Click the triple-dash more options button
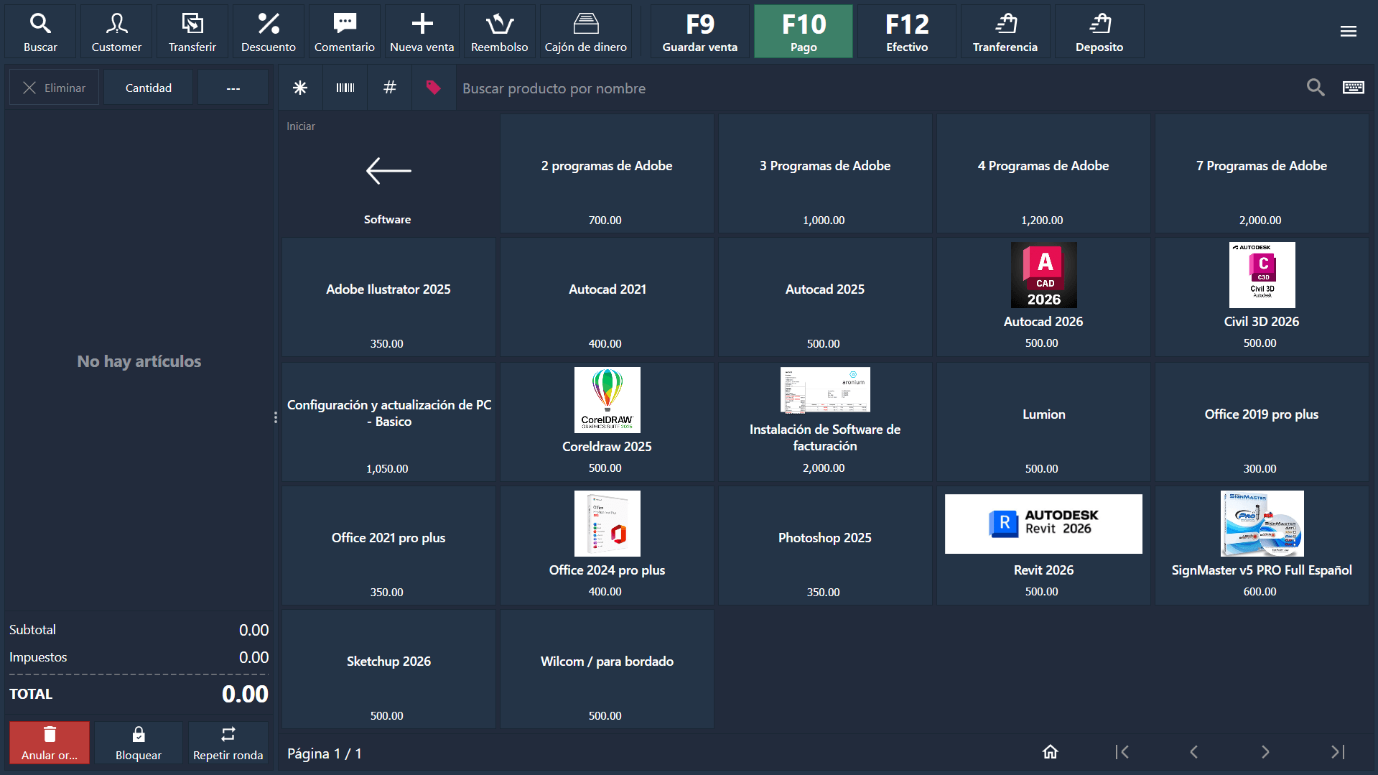This screenshot has width=1378, height=775. tap(233, 88)
